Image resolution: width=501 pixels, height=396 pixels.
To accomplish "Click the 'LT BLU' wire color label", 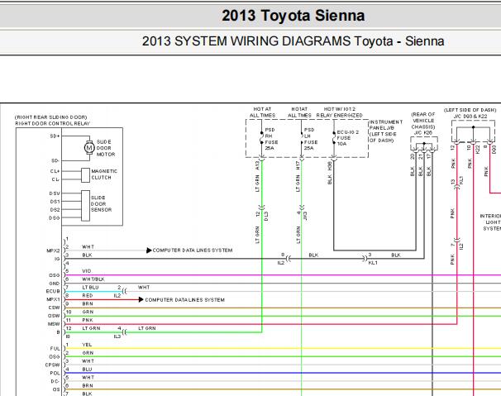I will pyautogui.click(x=90, y=288).
